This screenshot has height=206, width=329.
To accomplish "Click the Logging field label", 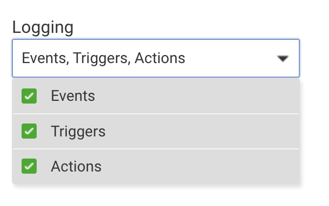I will click(43, 28).
